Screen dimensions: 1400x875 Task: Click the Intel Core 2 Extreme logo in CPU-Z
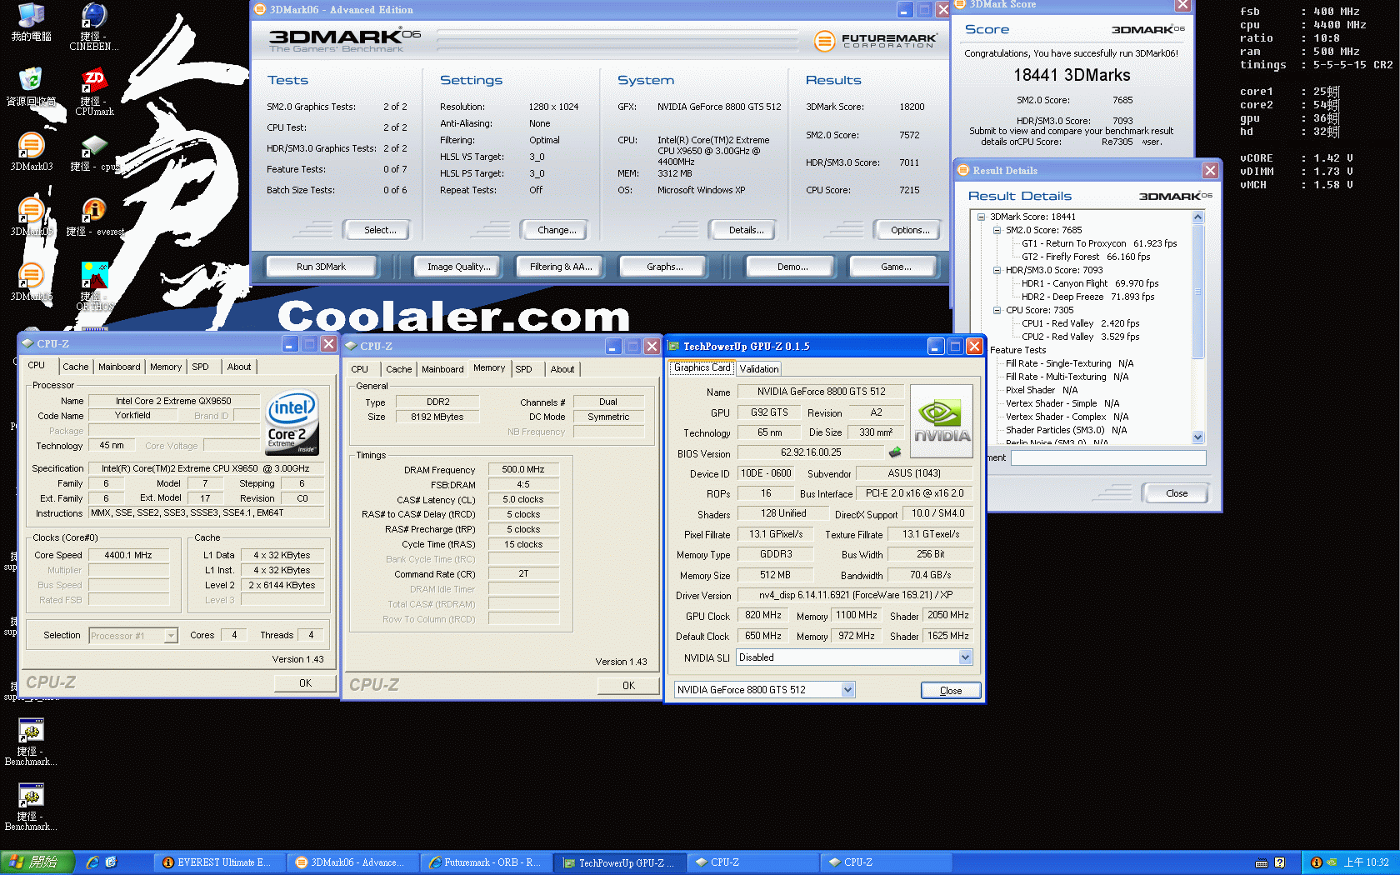click(x=292, y=422)
